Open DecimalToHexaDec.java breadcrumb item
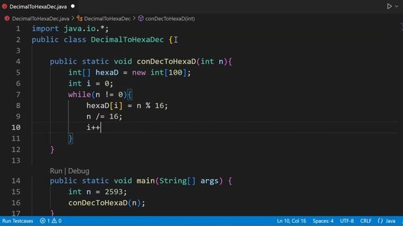Viewport: 403px width, 226px height. click(40, 19)
